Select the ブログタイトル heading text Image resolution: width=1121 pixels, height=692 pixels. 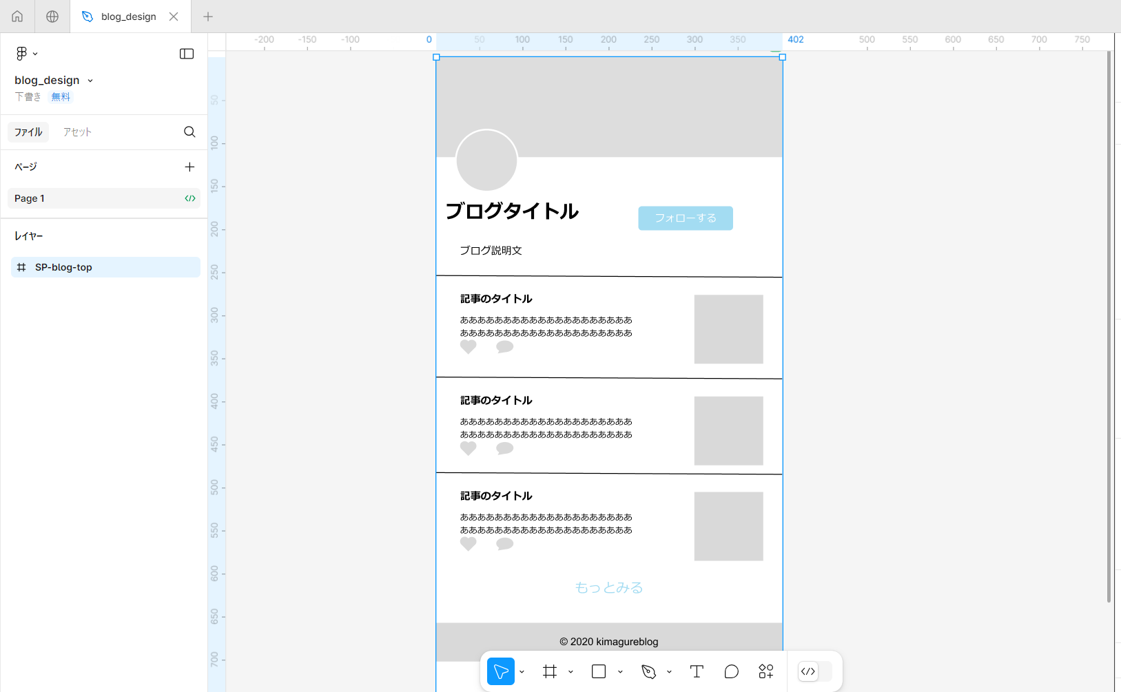click(x=512, y=211)
